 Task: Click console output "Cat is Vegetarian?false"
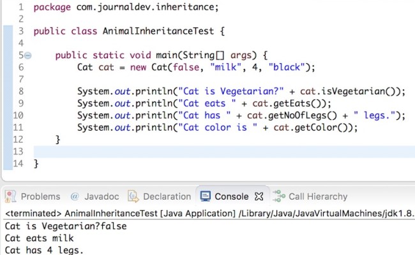point(66,226)
